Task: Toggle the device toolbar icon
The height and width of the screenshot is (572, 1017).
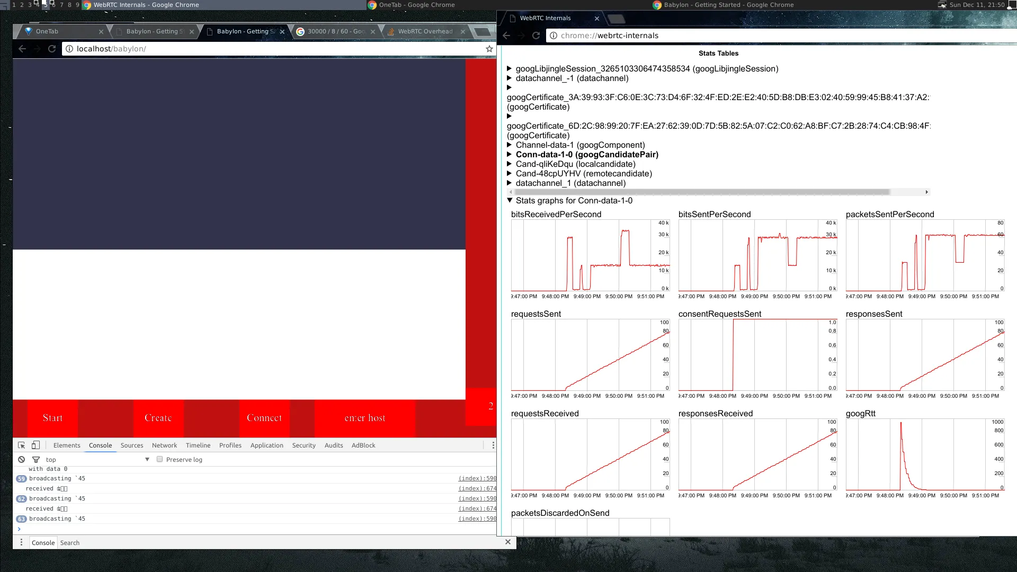Action: [35, 445]
